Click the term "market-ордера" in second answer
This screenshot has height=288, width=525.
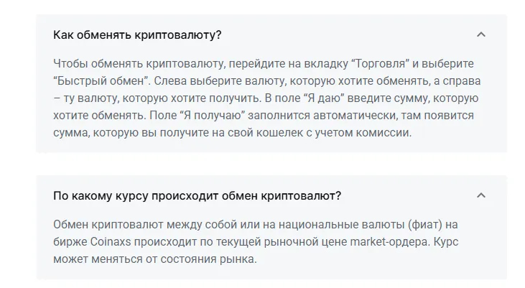pyautogui.click(x=390, y=242)
